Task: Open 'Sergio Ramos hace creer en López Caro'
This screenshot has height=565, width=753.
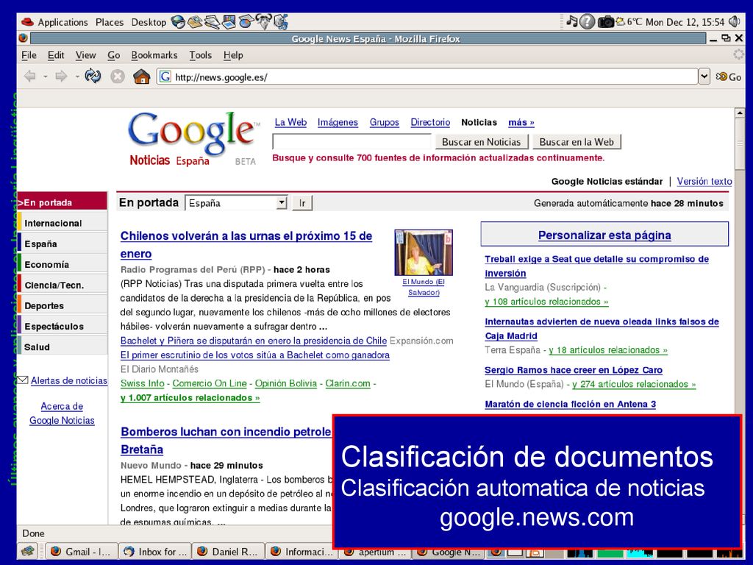Action: coord(574,370)
